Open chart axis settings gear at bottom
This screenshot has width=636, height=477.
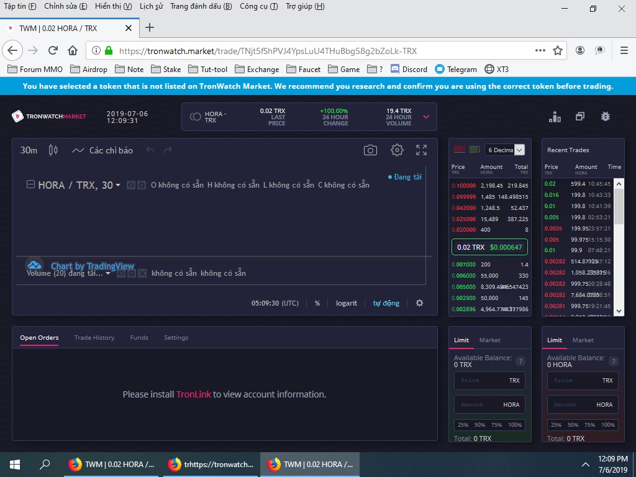pyautogui.click(x=419, y=303)
